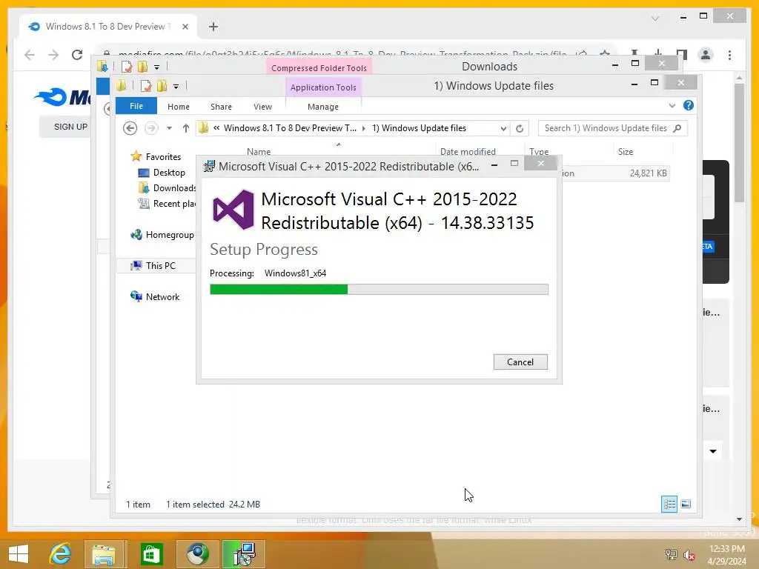Click the Visual Studio logo in setup dialog
759x569 pixels.
click(x=233, y=210)
